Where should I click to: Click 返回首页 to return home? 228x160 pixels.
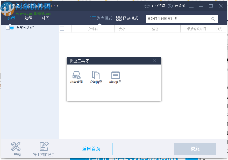coord(91,149)
